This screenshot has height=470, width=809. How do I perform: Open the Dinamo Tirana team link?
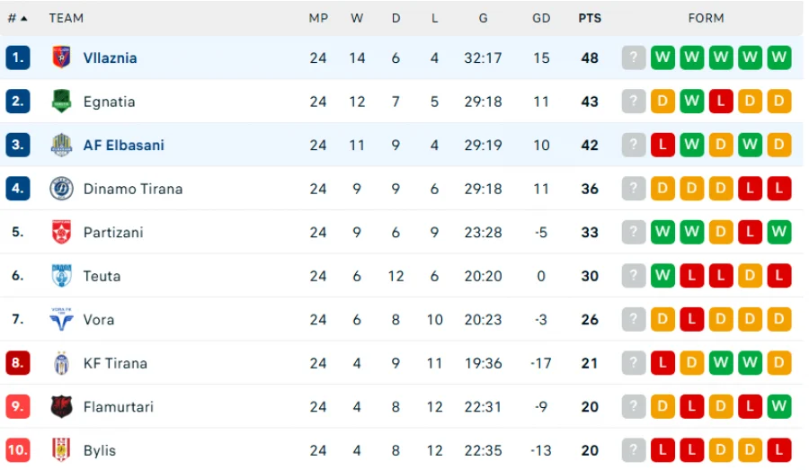(x=133, y=189)
